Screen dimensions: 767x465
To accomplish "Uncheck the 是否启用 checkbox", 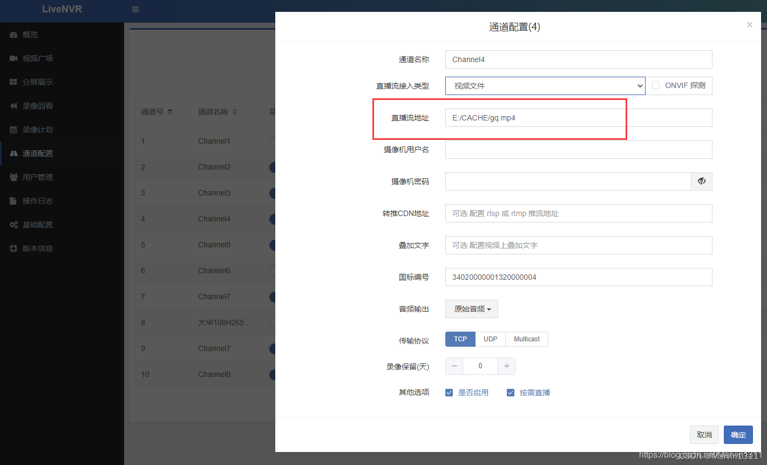I will [x=449, y=393].
